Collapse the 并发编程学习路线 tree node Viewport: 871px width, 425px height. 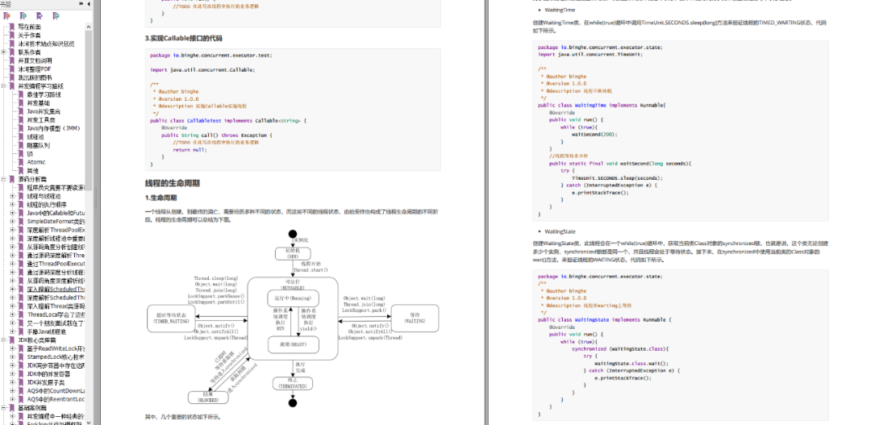(x=3, y=85)
